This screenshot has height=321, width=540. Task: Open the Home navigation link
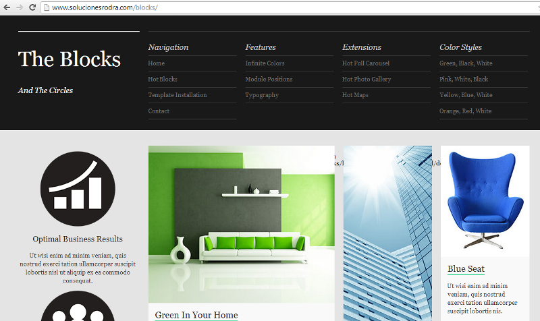point(157,63)
